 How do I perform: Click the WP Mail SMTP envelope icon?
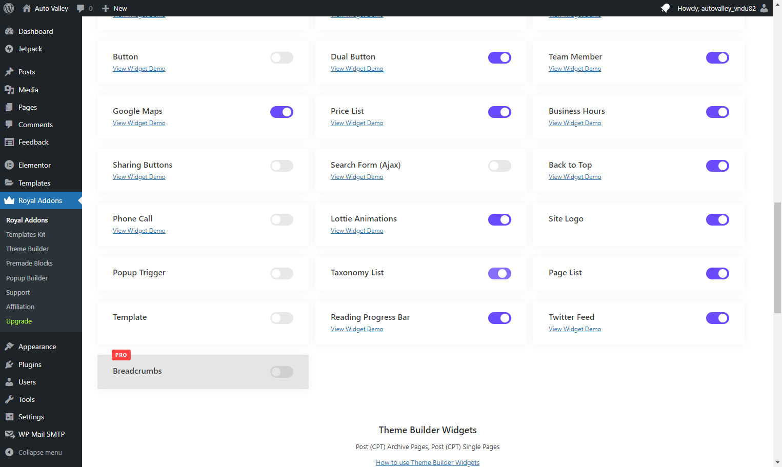coord(9,434)
